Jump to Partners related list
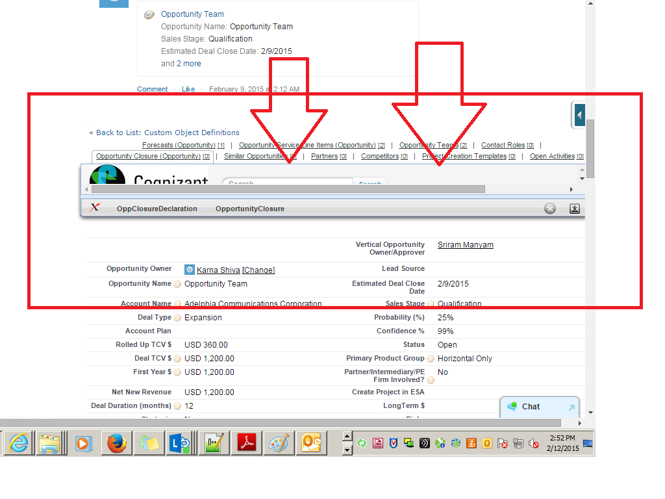 click(329, 156)
